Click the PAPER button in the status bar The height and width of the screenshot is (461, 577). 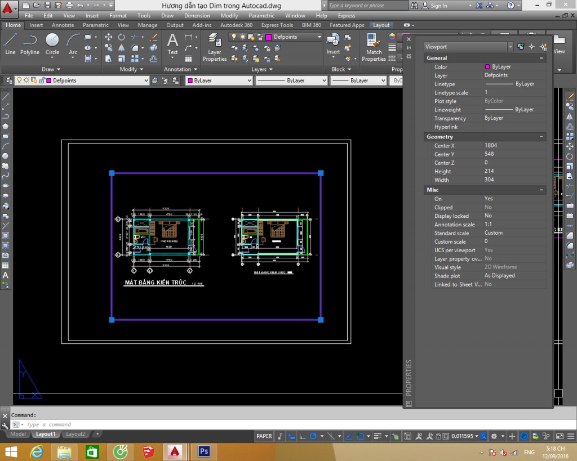pyautogui.click(x=264, y=436)
